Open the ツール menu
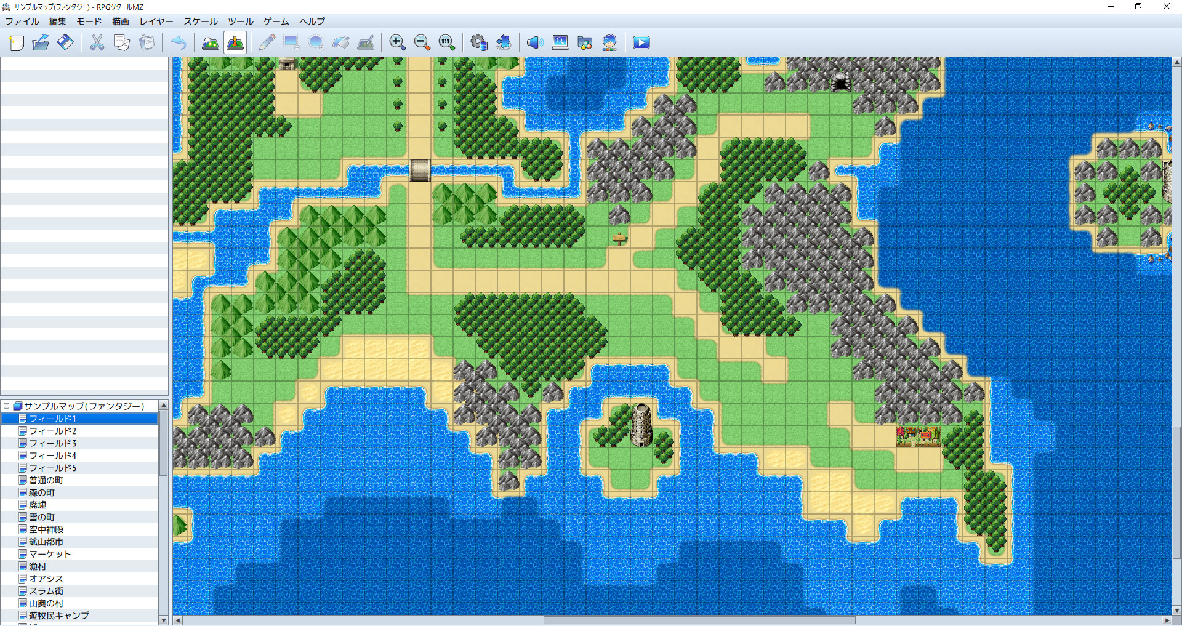This screenshot has height=626, width=1182. (239, 22)
